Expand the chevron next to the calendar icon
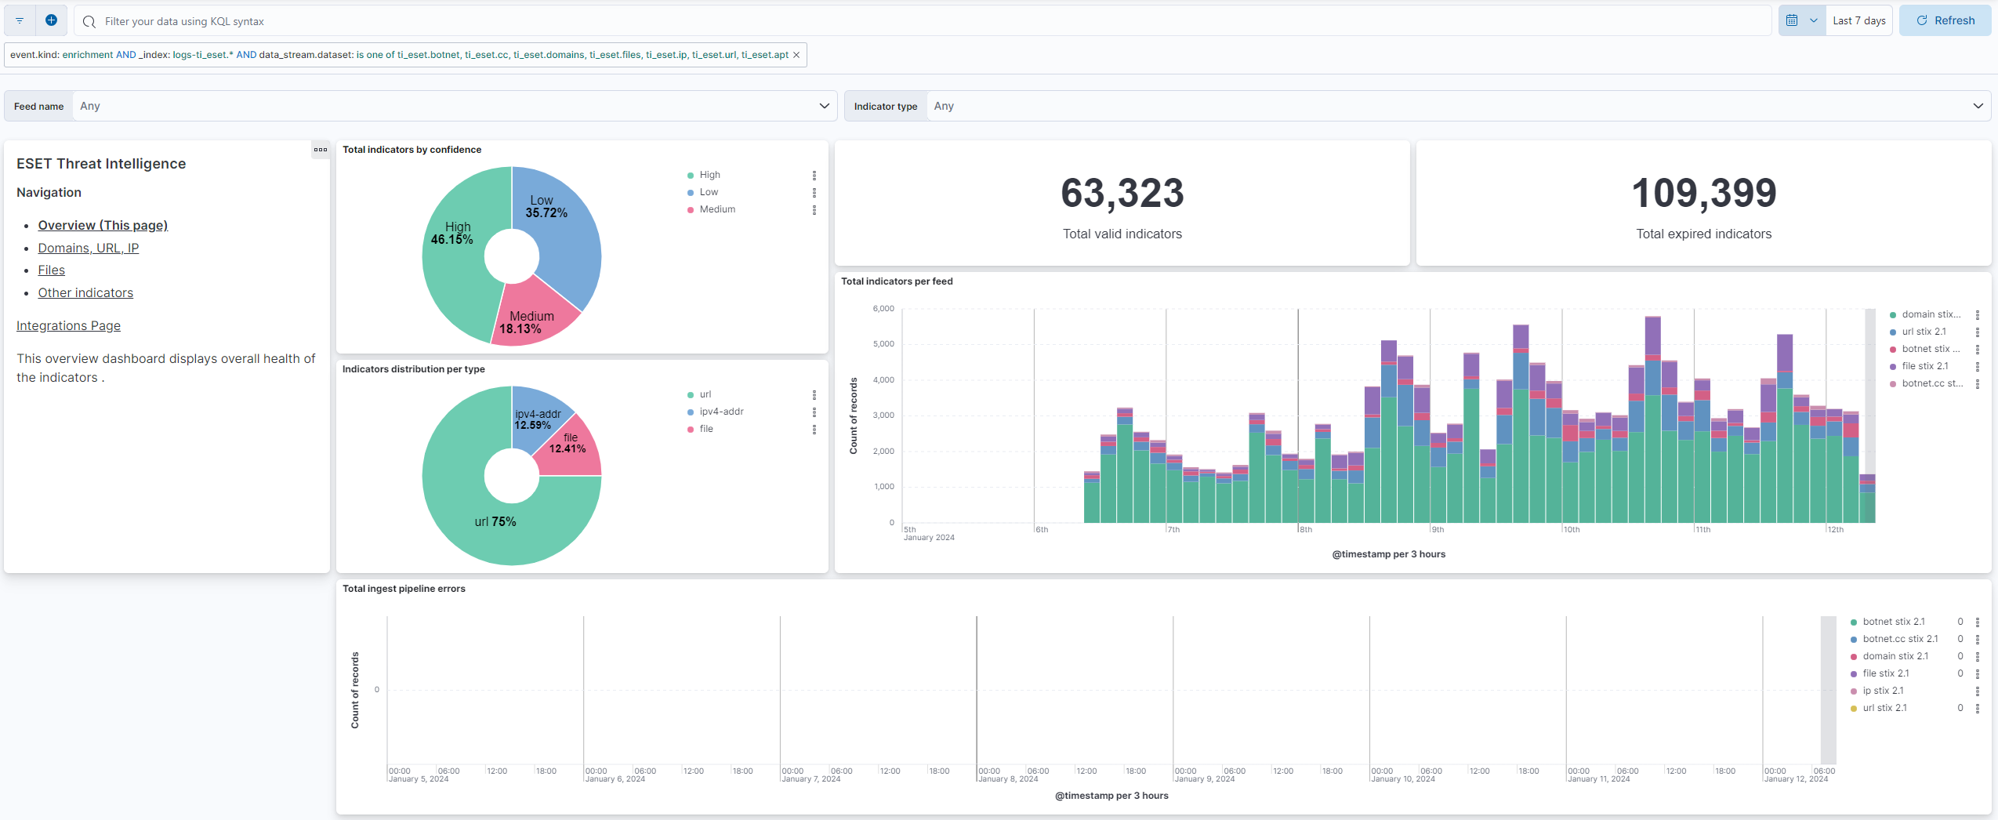The height and width of the screenshot is (820, 1998). click(1812, 20)
